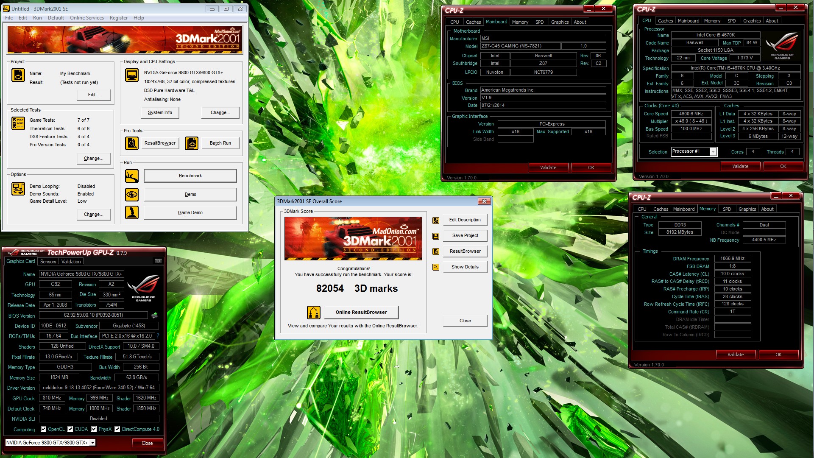Screen dimensions: 814x458
Task: Click OK in the Memory CPU-Z window
Action: [x=778, y=355]
